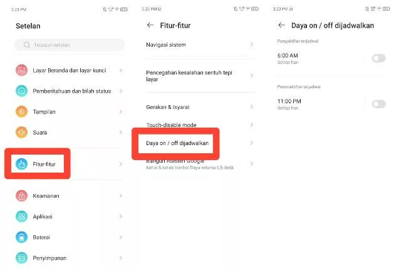Tap the Penyimpanan storage icon
Viewport: 401px width, 269px height.
click(22, 258)
